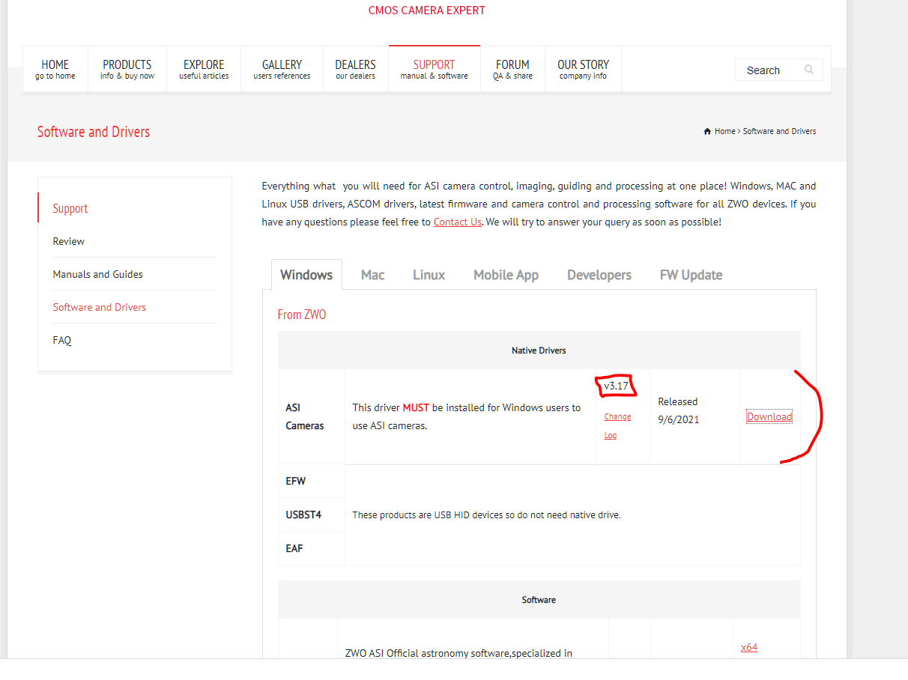908x680 pixels.
Task: Click the ASI Cameras row label
Action: 304,416
